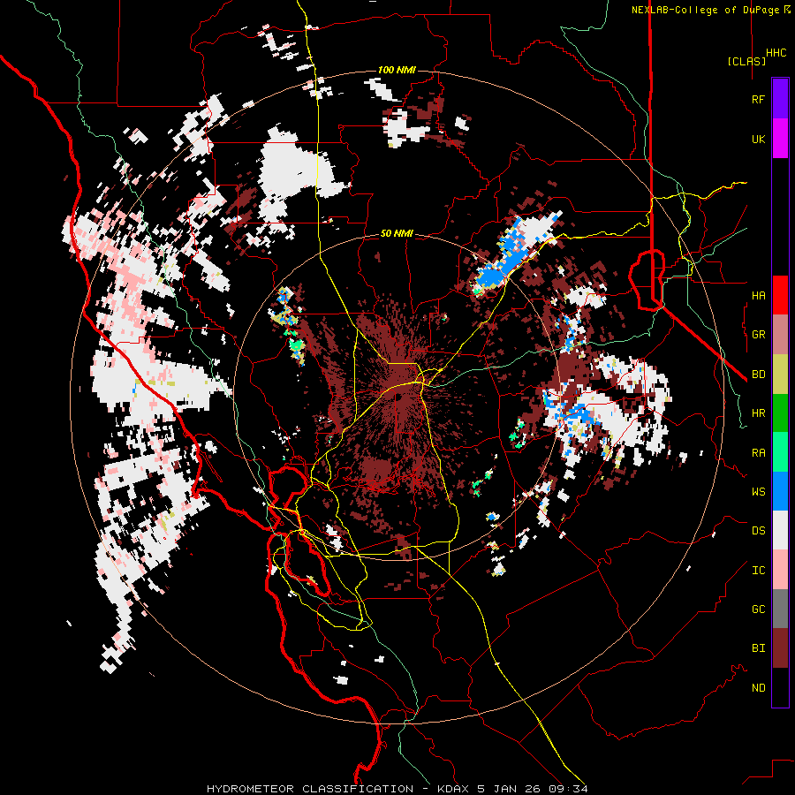This screenshot has height=795, width=795.
Task: Click the GC gray legend swatch
Action: point(780,609)
